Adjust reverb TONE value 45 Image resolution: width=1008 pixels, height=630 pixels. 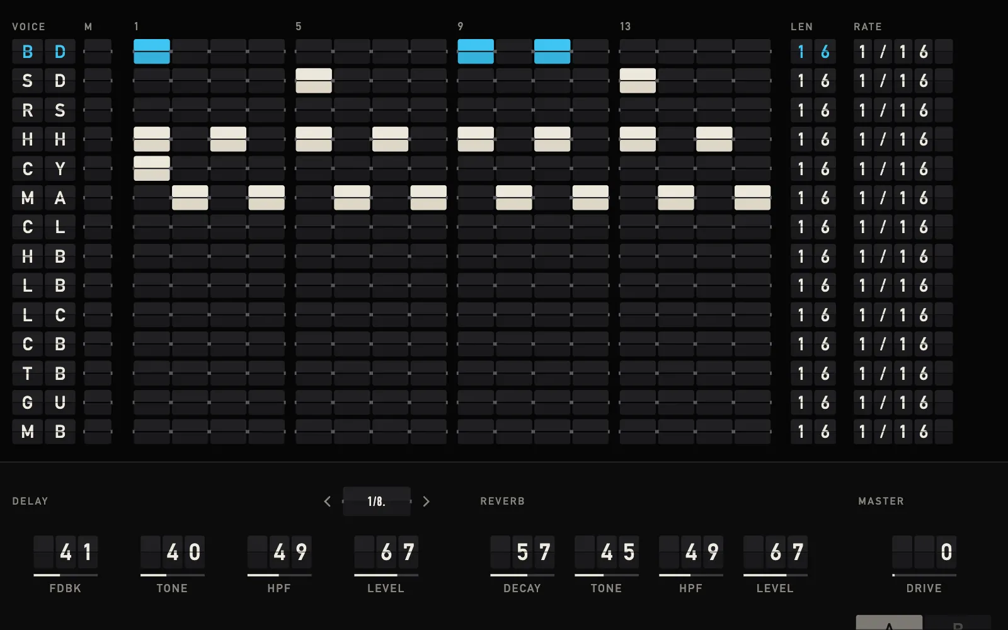tap(607, 553)
